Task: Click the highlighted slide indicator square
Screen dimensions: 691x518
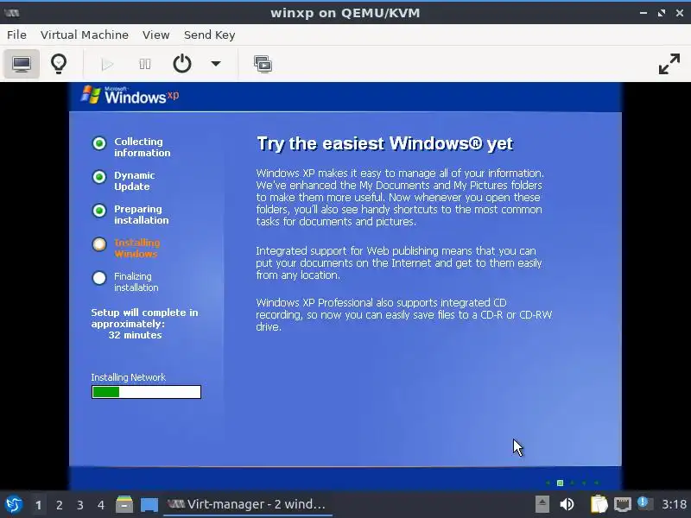Action: pyautogui.click(x=560, y=483)
